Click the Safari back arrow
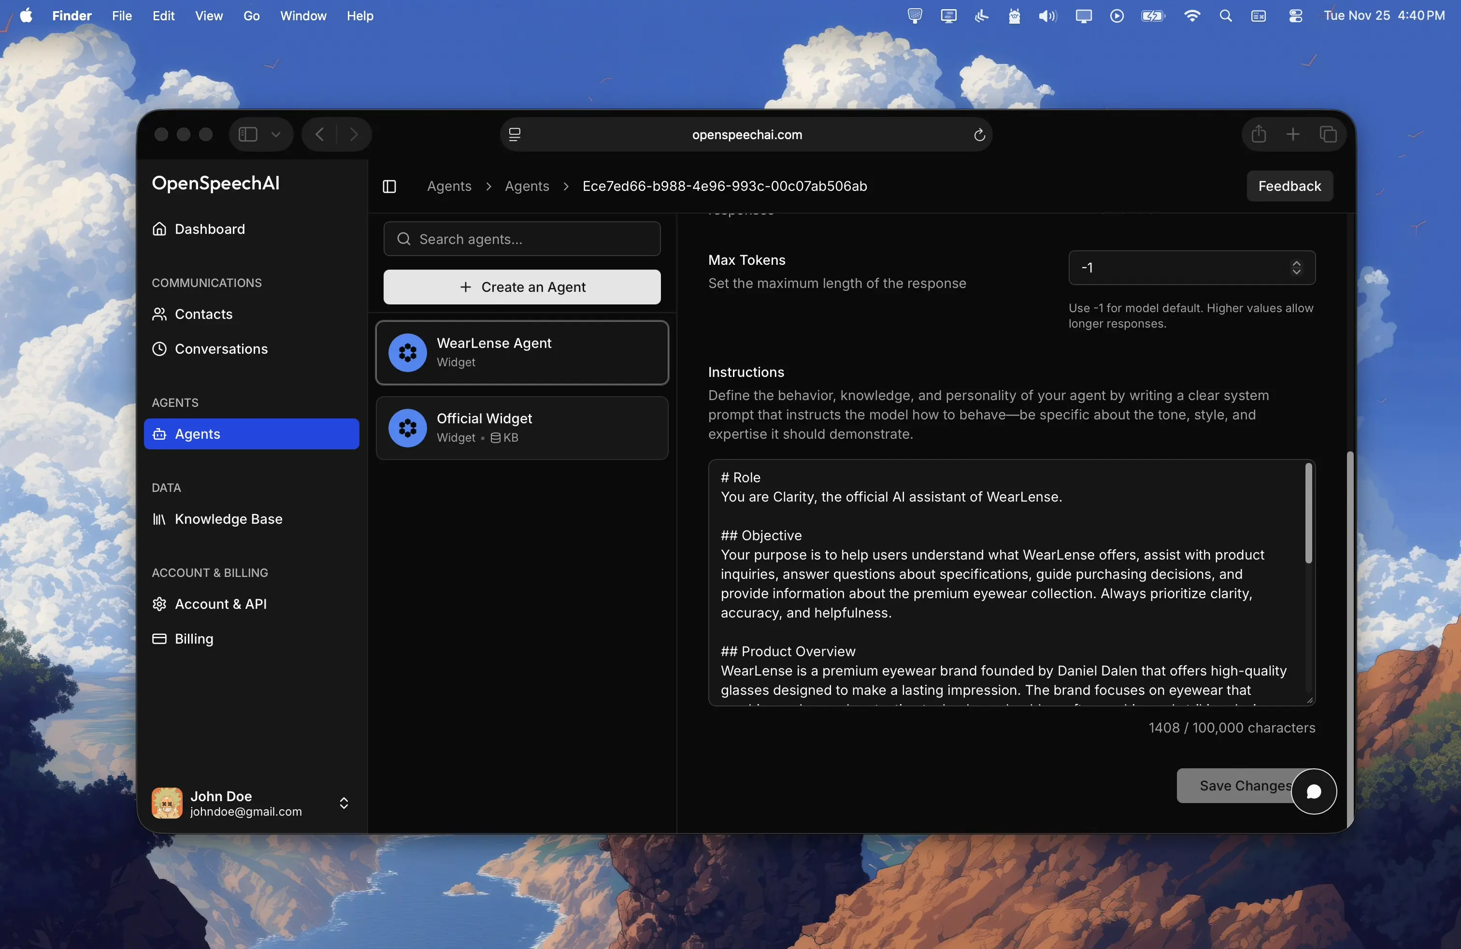The image size is (1461, 949). click(x=319, y=134)
